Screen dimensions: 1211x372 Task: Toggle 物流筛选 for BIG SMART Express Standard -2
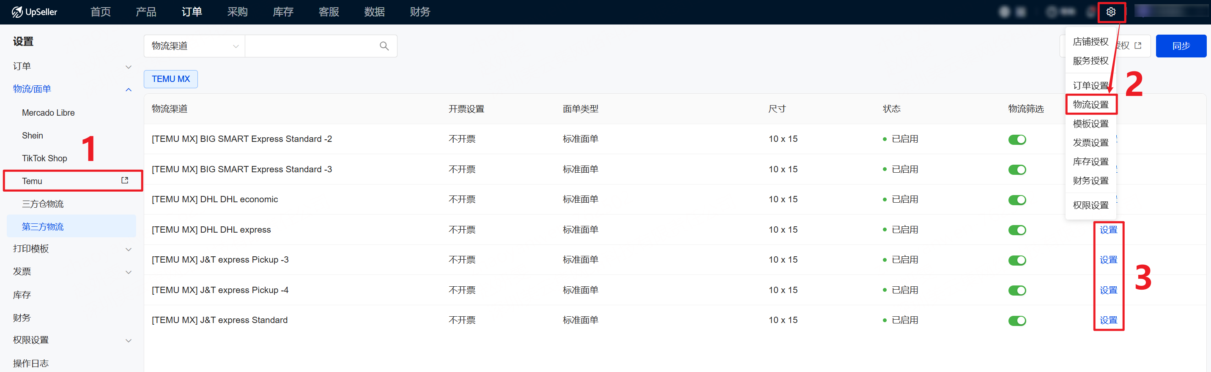1017,139
